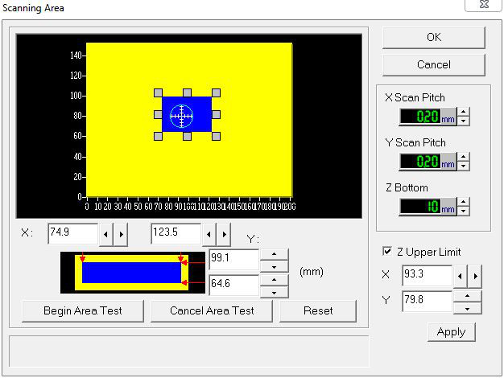Click Cancel Area Test button
The width and height of the screenshot is (504, 378).
212,311
